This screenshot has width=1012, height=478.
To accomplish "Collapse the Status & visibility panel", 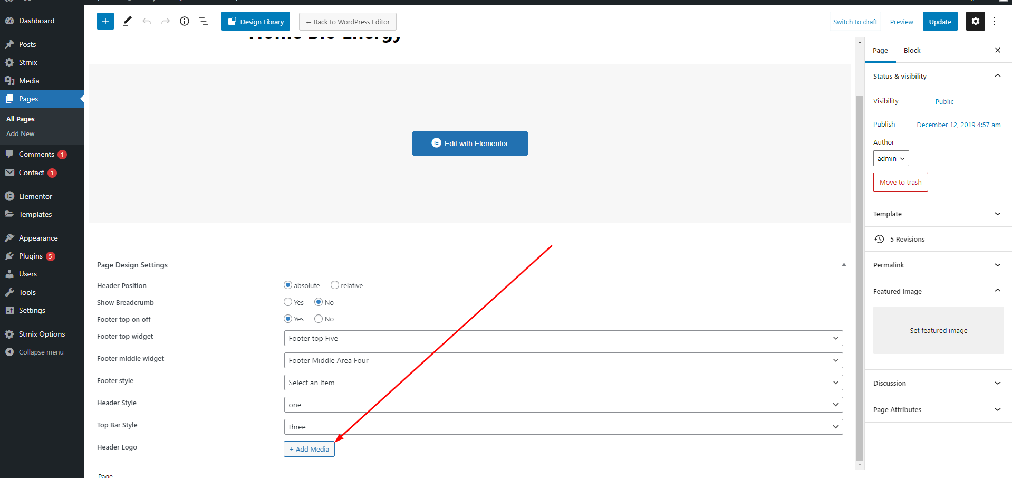I will 938,76.
